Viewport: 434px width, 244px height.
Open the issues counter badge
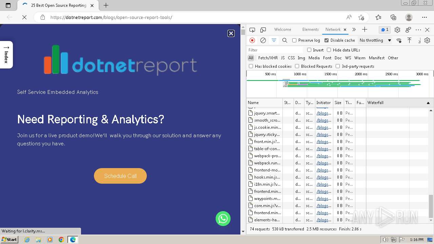coord(384,30)
